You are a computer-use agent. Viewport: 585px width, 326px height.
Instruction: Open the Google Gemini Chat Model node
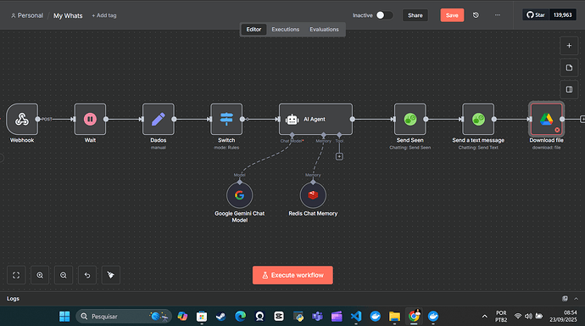click(x=240, y=195)
